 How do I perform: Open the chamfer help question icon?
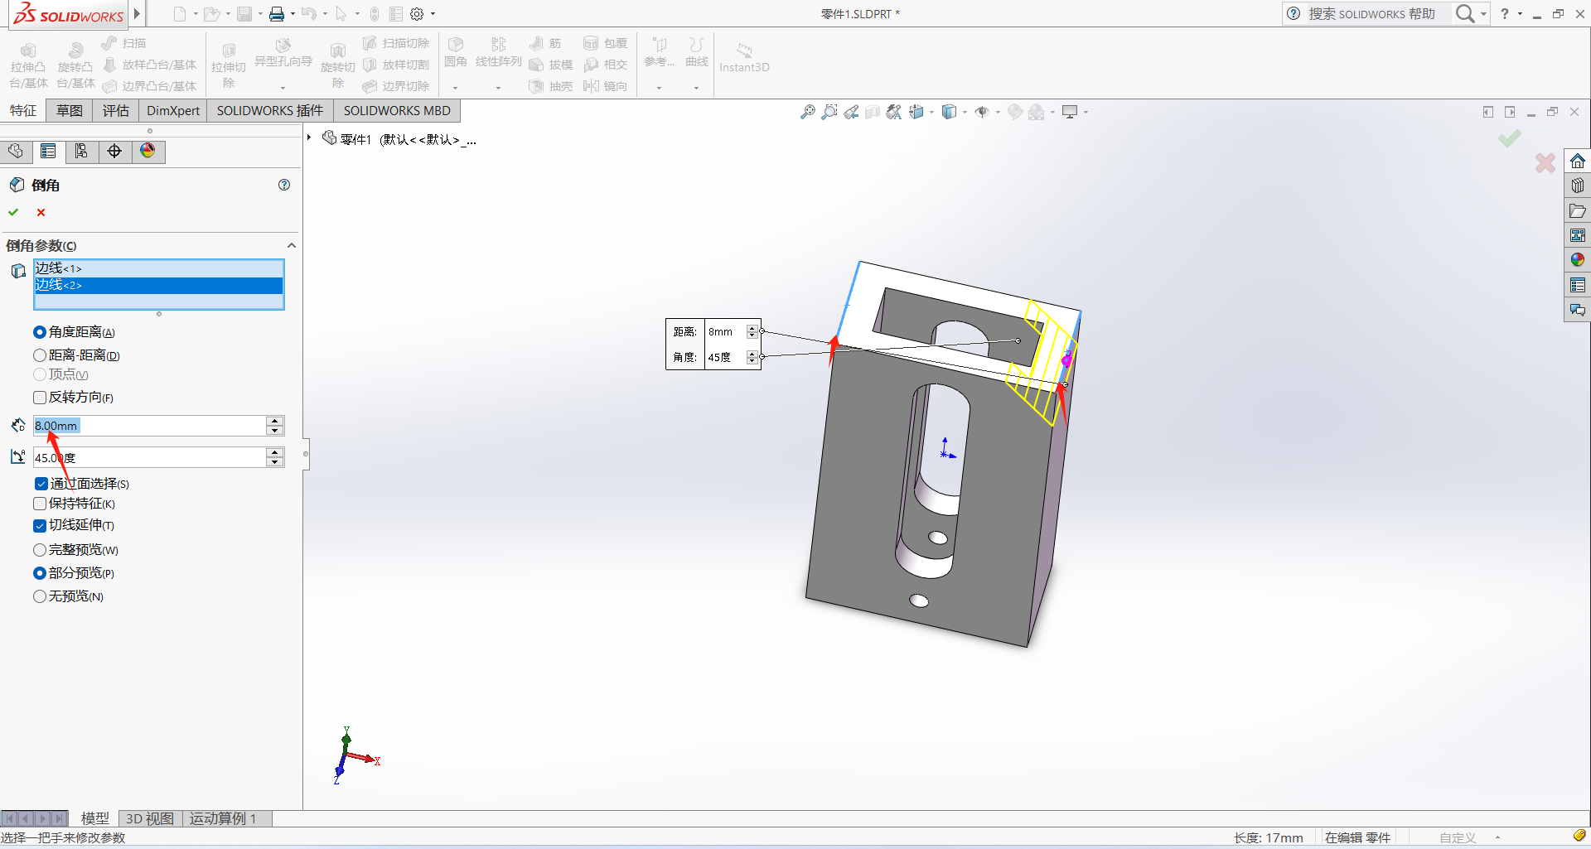point(284,185)
